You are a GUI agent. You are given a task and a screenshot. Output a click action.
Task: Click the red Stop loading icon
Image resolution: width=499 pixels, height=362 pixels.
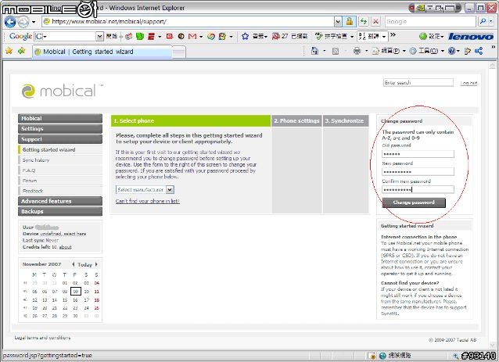pyautogui.click(x=376, y=21)
